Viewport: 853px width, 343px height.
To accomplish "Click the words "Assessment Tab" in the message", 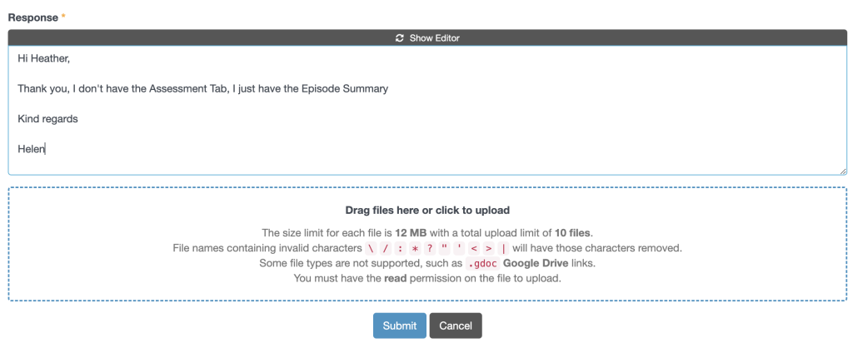I will [187, 88].
